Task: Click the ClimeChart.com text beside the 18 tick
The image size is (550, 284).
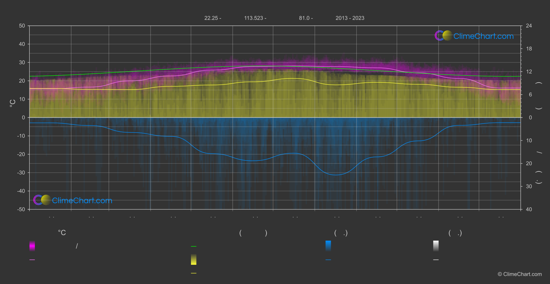Action: [483, 36]
